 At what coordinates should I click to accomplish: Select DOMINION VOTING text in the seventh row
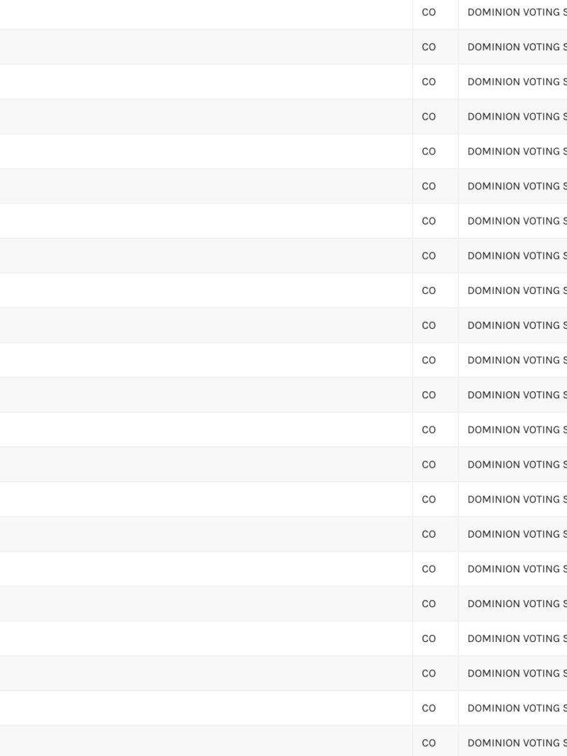(x=514, y=220)
